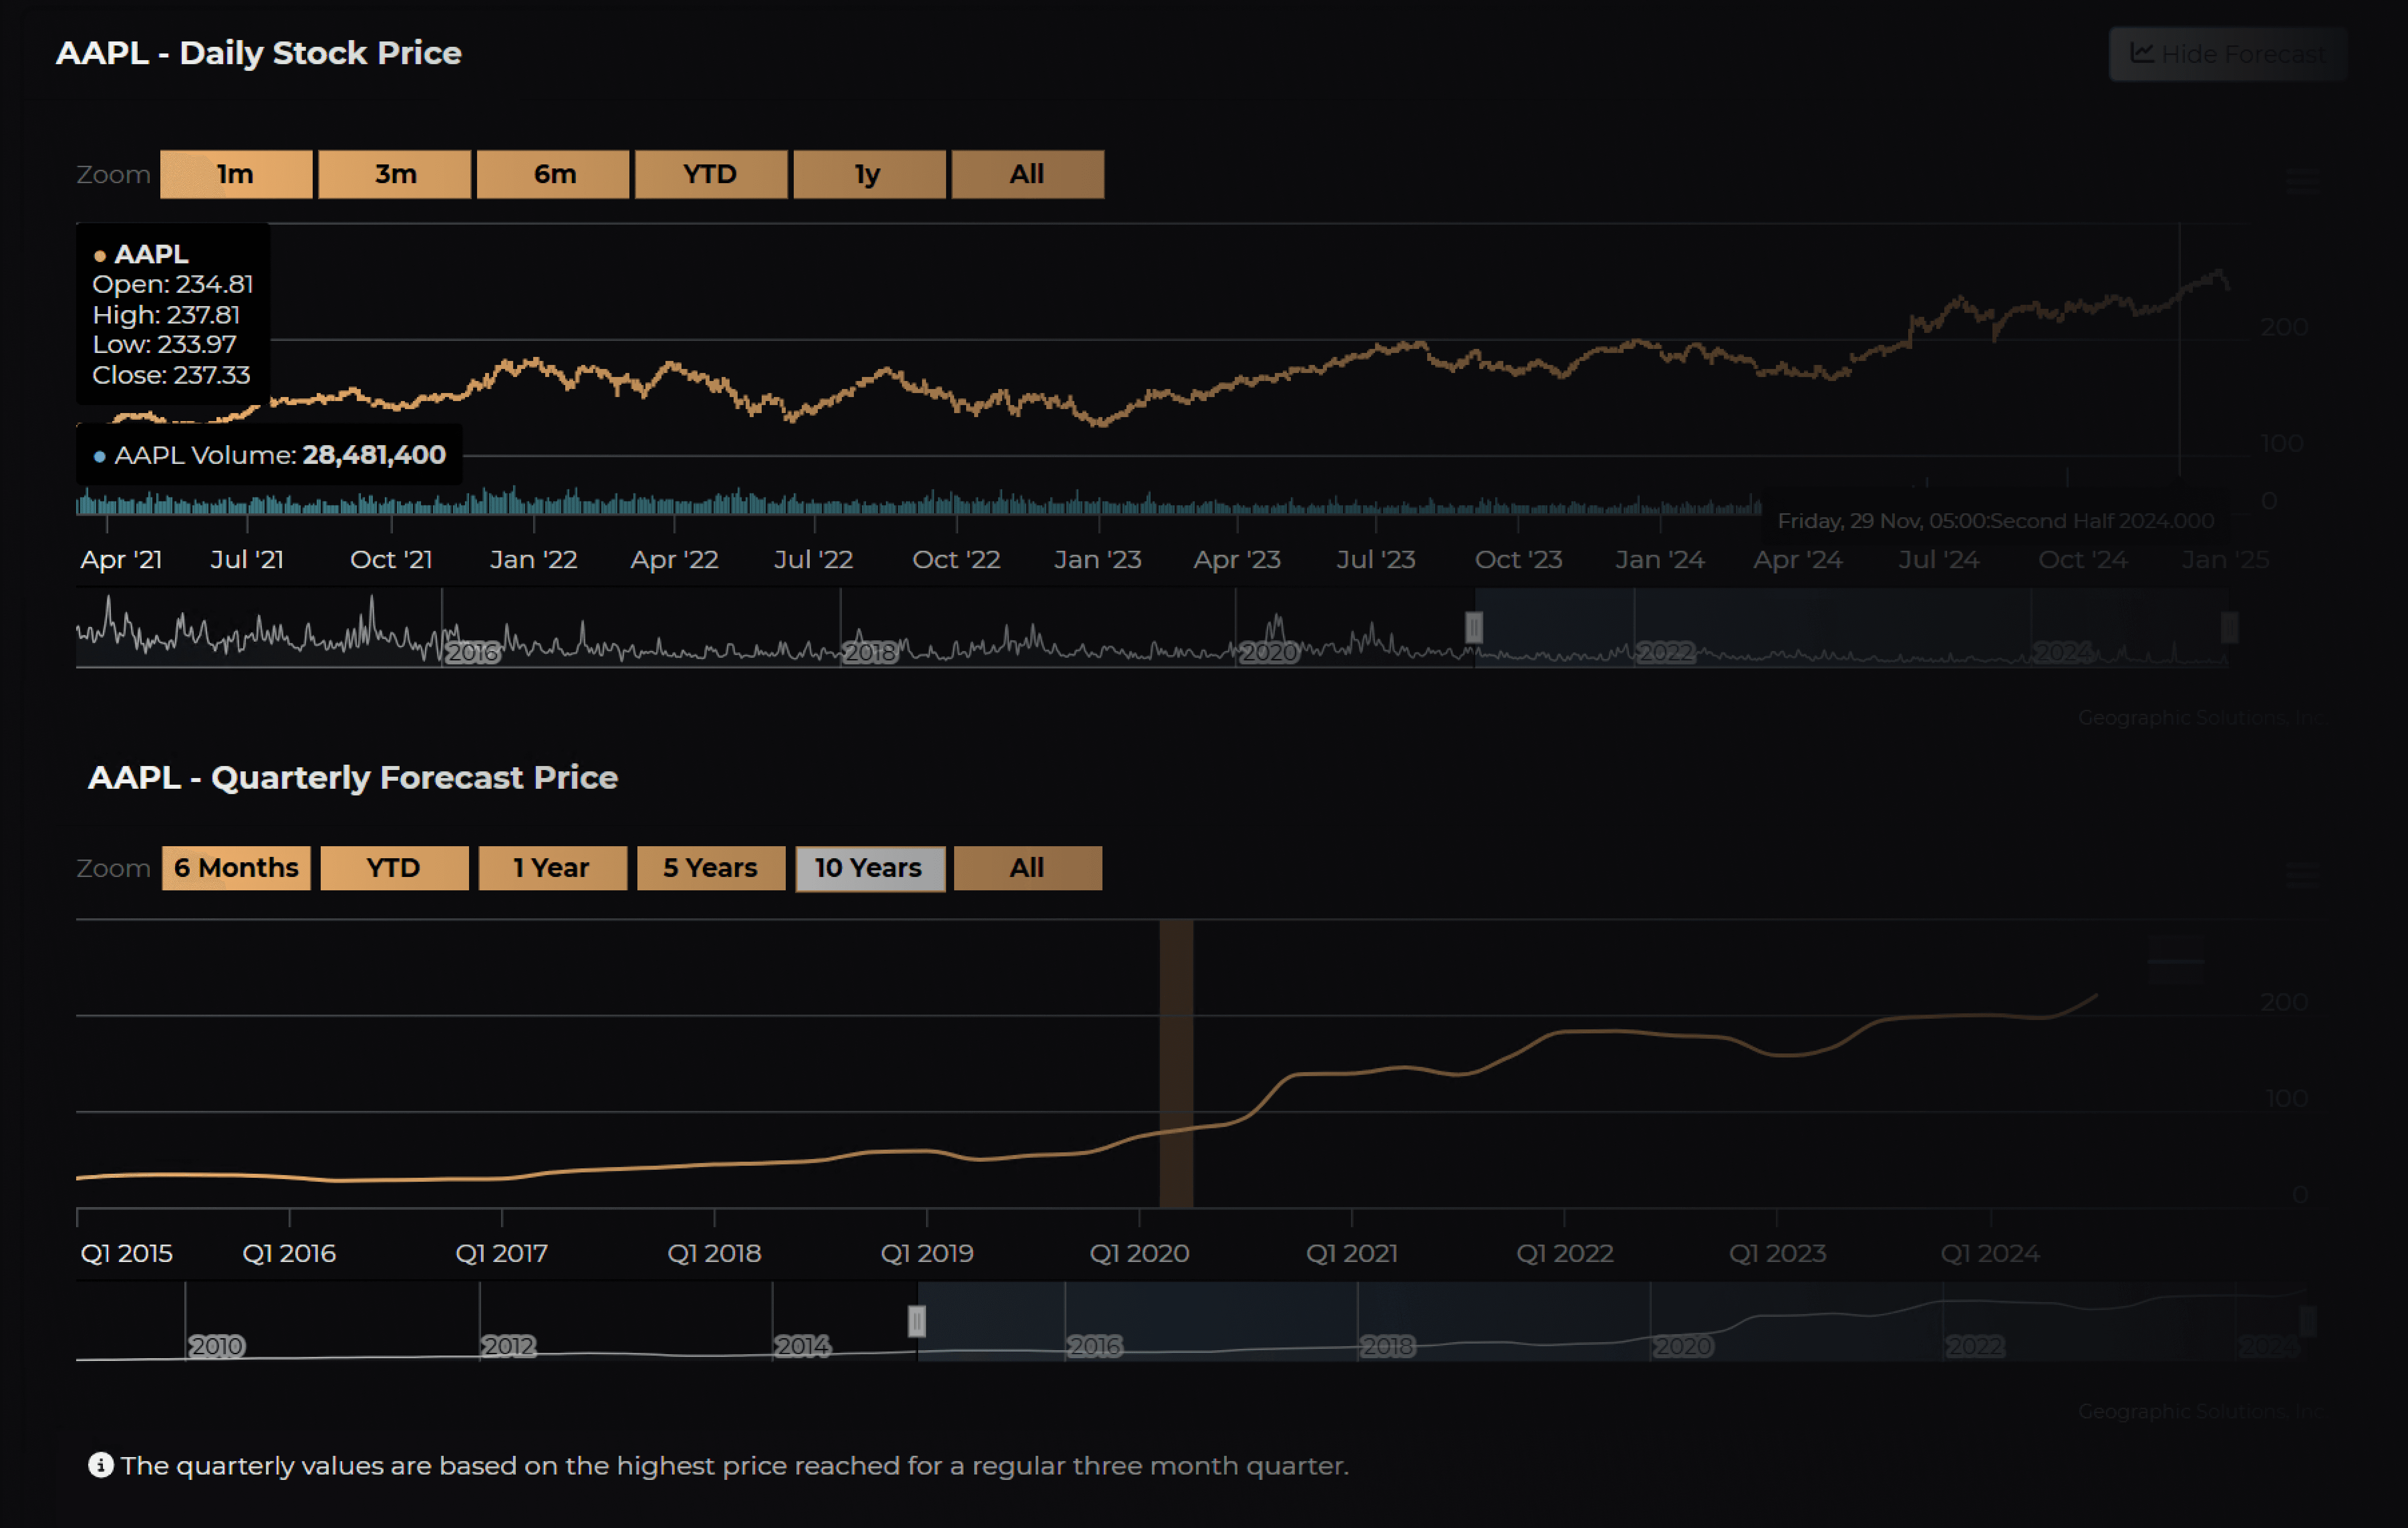Zoom quarterly chart to 6 Months
The image size is (2408, 1528).
point(236,868)
